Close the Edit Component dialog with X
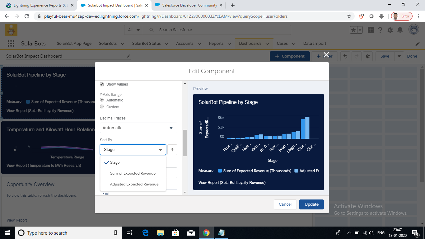Viewport: 425px width, 239px height. click(x=326, y=55)
